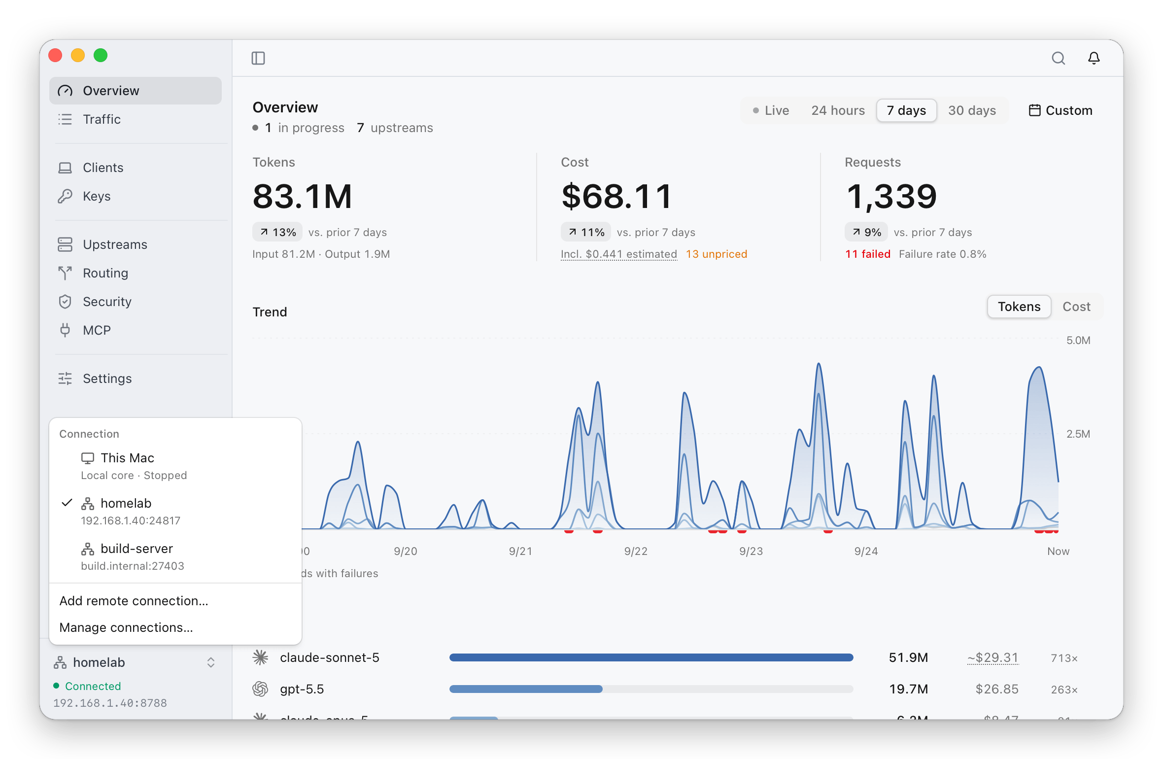Collapse the homelab connection selector chevrons
Viewport: 1163px width, 759px height.
(x=211, y=662)
